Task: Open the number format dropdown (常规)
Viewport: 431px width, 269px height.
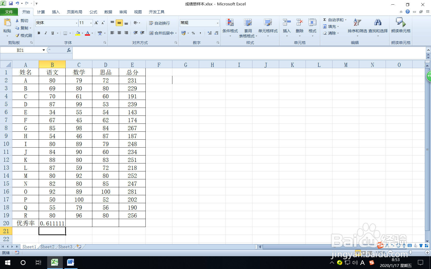Action: point(218,23)
